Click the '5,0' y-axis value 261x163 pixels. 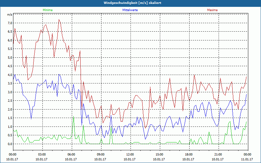point(10,58)
